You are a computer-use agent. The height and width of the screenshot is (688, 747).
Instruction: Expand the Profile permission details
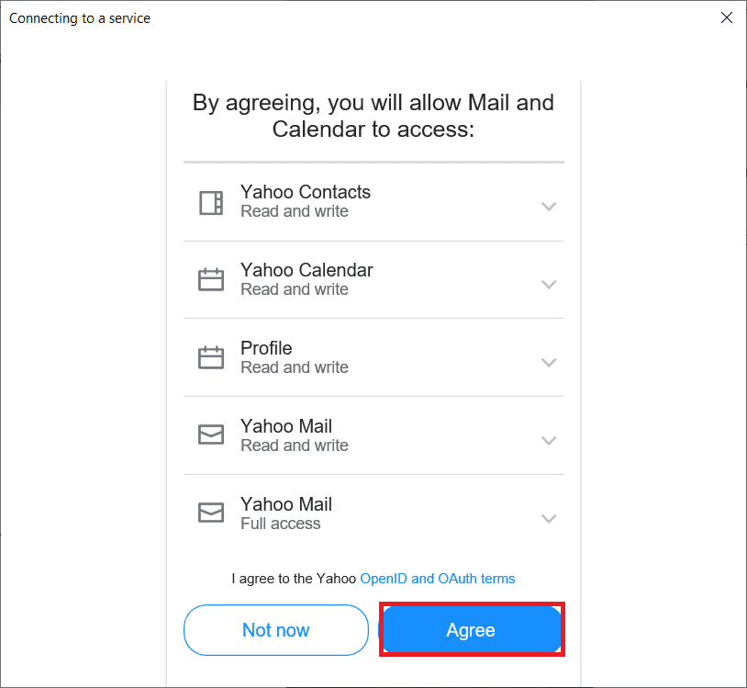coord(549,363)
